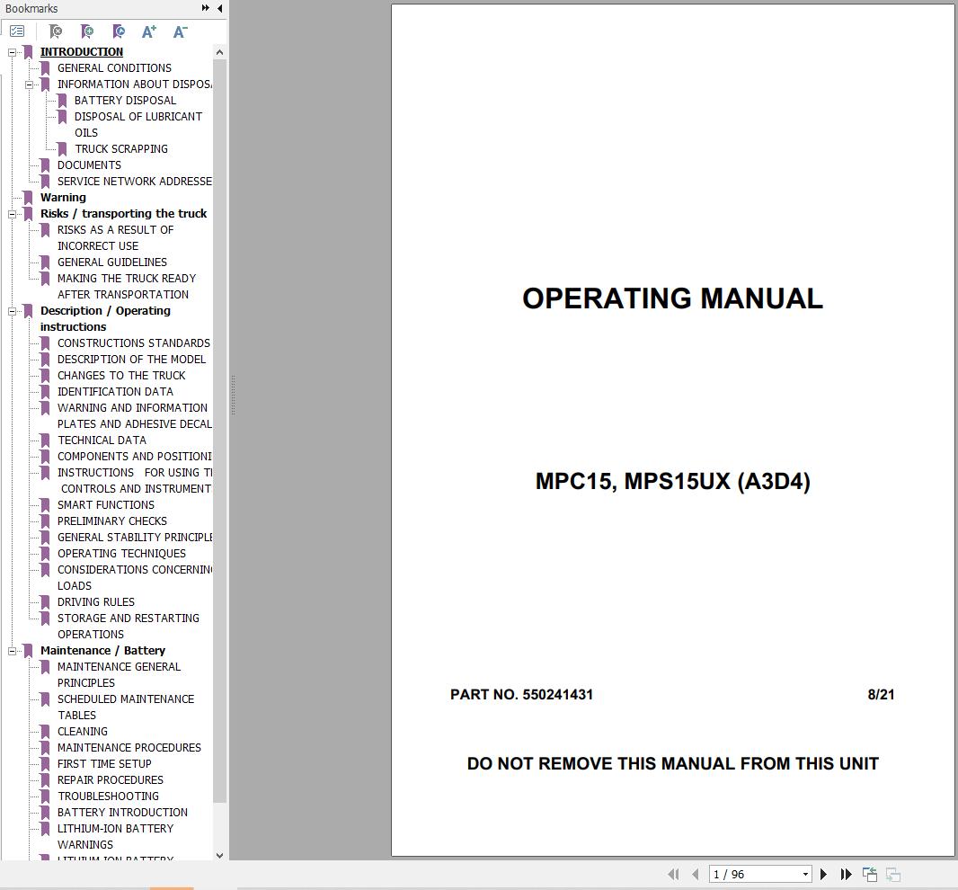Select DISPOSAL OF LUBRICANT OILS bookmark
Image resolution: width=958 pixels, height=890 pixels.
click(x=138, y=124)
